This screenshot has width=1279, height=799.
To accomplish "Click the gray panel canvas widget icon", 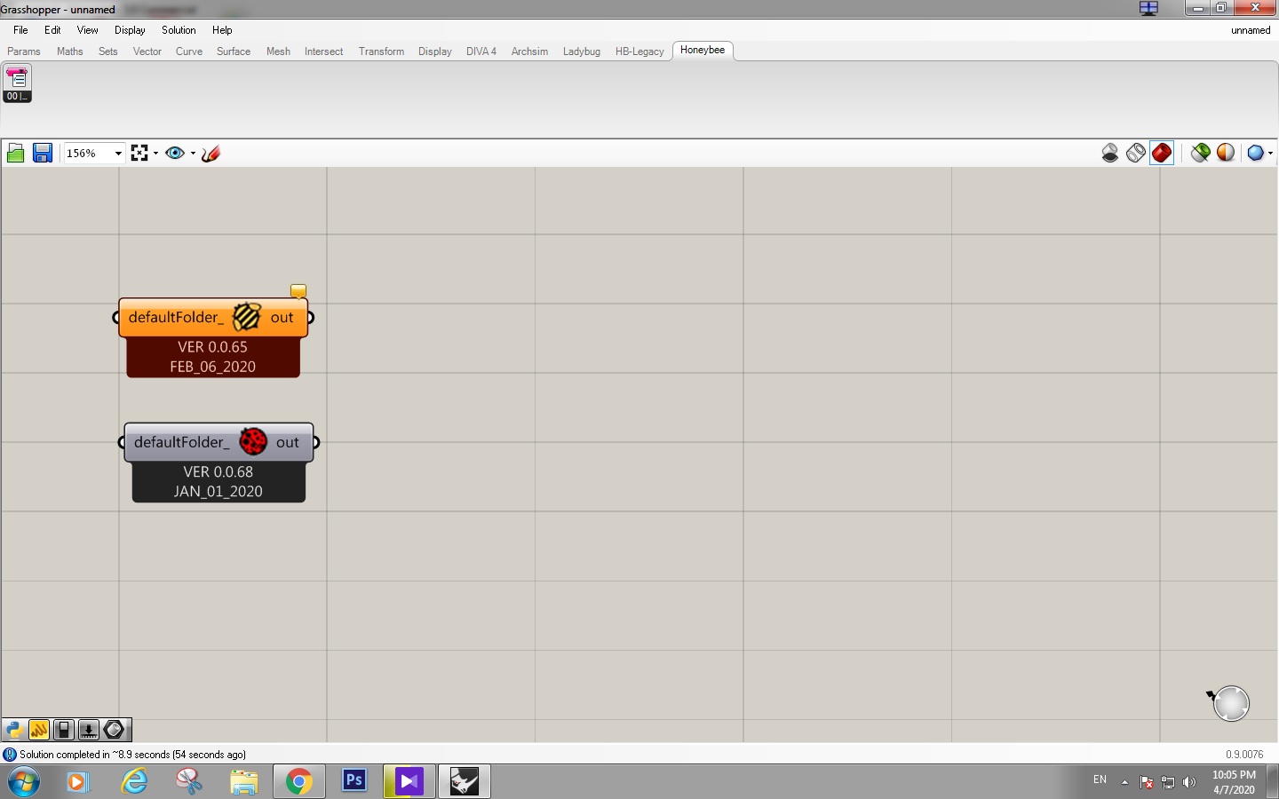I will coord(64,730).
